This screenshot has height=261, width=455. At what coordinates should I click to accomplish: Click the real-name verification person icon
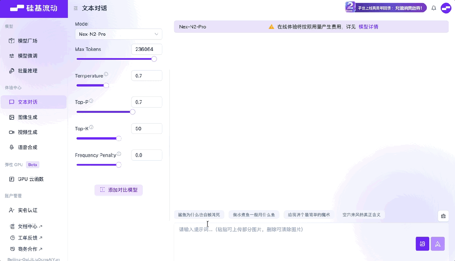pyautogui.click(x=12, y=210)
